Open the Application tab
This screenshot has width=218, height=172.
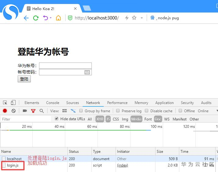[164, 102]
